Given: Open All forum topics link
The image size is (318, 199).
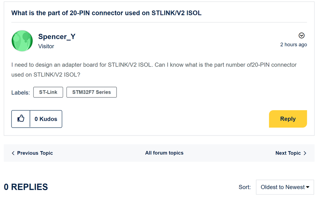Looking at the screenshot, I should (x=164, y=153).
